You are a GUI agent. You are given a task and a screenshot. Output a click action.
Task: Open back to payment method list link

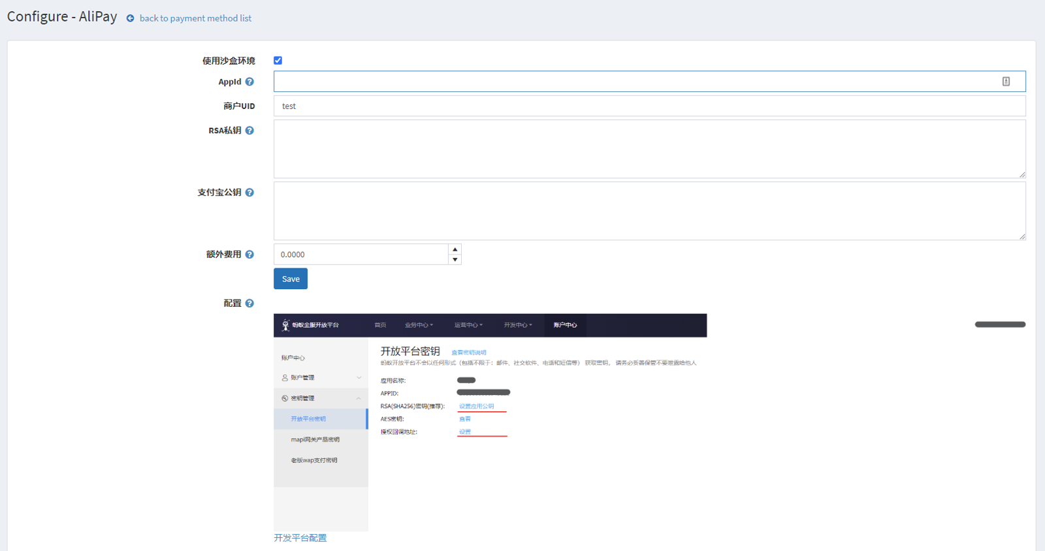point(195,18)
